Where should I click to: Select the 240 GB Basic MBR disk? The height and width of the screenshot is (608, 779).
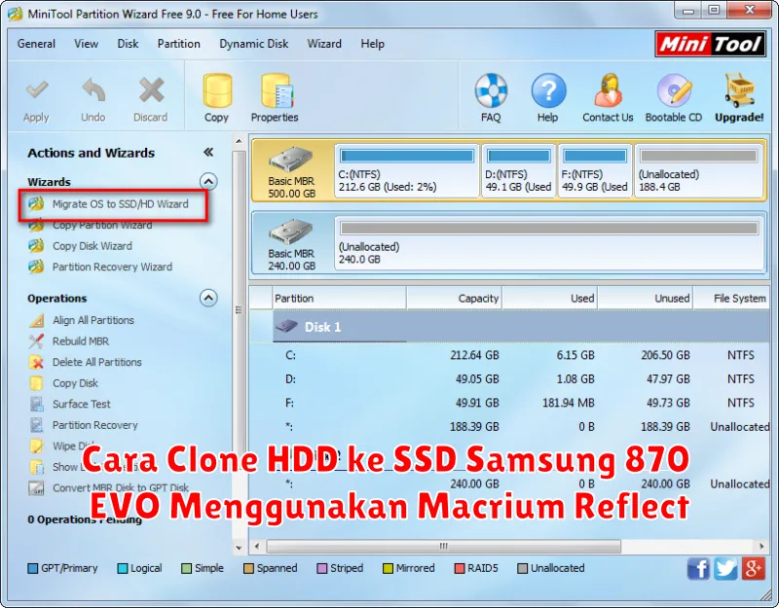coord(291,243)
